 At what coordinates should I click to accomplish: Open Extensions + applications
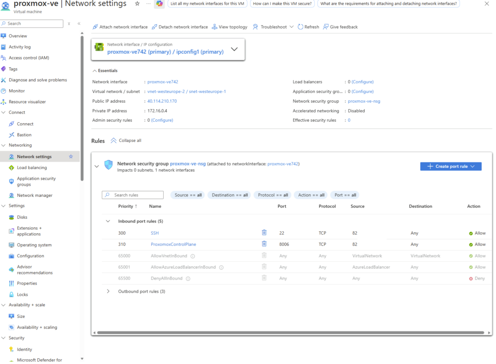(x=29, y=231)
